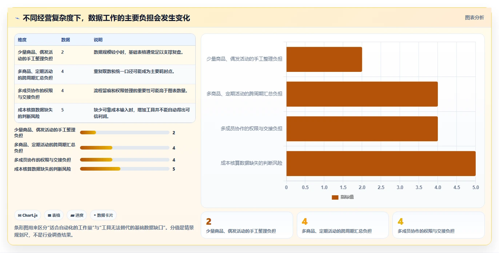Image resolution: width=499 pixels, height=253 pixels.
Task: Select the 进度 tag chip
Action: (77, 215)
